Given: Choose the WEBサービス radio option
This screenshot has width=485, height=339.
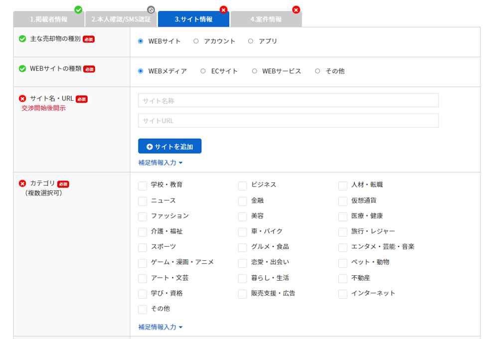Looking at the screenshot, I should pos(254,71).
